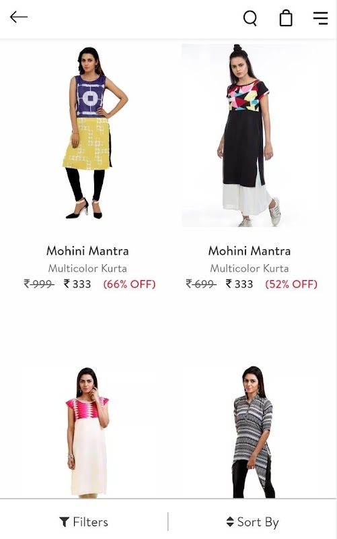337x539 pixels.
Task: Click the ₹333 price beside struck ₹699
Action: tap(239, 284)
